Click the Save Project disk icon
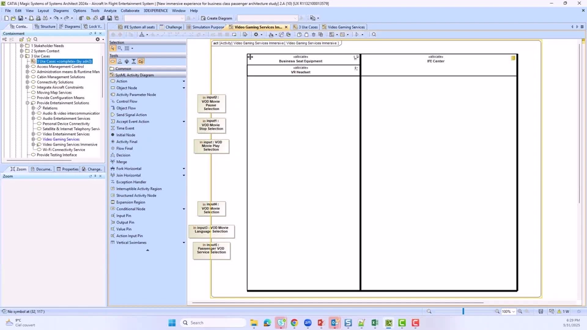This screenshot has width=587, height=330. [x=20, y=18]
